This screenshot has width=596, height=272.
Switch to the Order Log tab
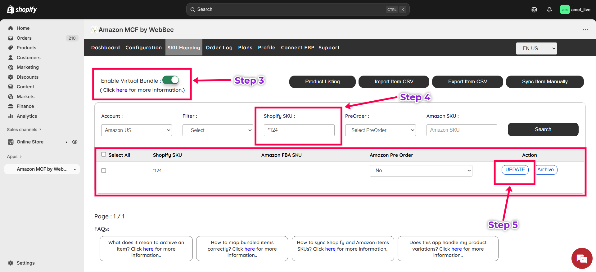click(x=219, y=48)
